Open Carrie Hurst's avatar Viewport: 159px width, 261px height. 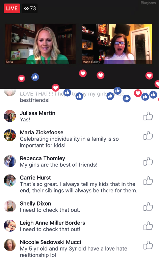coord(10,181)
